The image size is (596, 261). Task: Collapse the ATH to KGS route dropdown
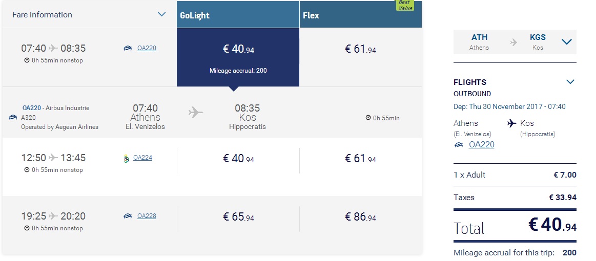click(567, 42)
